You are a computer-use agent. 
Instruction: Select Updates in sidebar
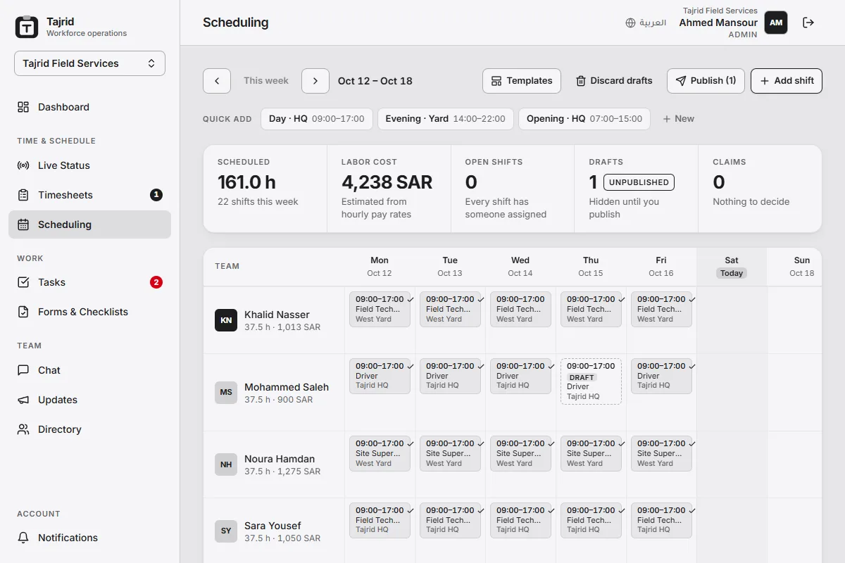(89, 400)
